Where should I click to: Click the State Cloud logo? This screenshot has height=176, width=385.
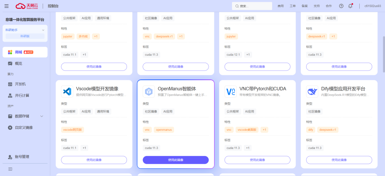[x=27, y=6]
